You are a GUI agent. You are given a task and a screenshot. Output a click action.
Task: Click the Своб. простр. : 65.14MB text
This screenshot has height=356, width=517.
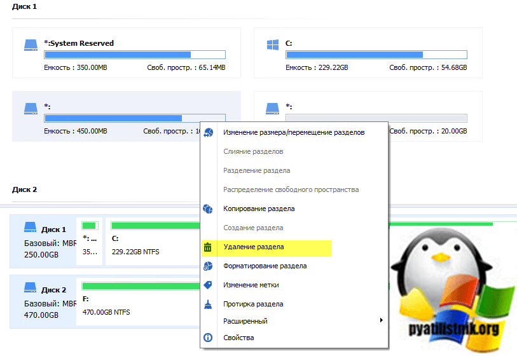tap(186, 67)
